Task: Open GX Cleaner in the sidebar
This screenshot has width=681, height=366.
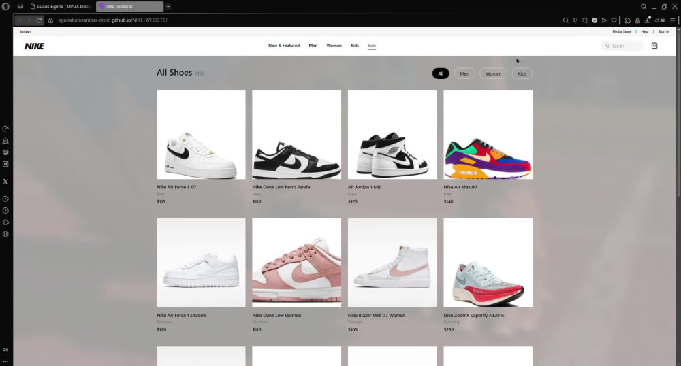Action: pos(5,141)
